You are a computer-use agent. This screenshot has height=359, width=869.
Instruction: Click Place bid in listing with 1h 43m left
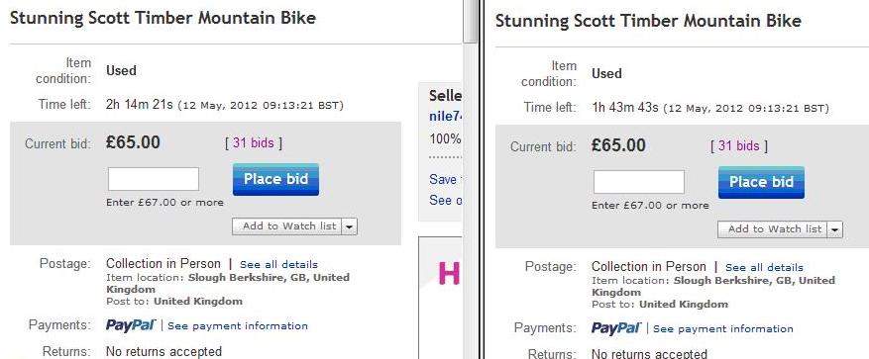[761, 182]
